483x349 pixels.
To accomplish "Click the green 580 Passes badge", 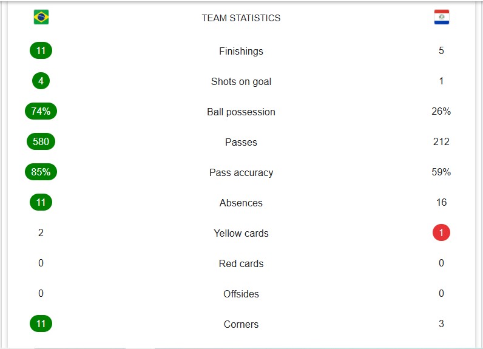I will click(41, 141).
